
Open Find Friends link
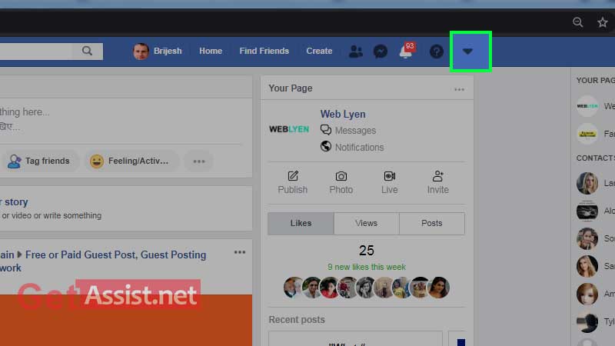coord(264,51)
